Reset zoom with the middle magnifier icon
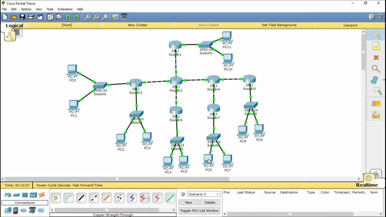This screenshot has height=217, width=386. [x=96, y=17]
